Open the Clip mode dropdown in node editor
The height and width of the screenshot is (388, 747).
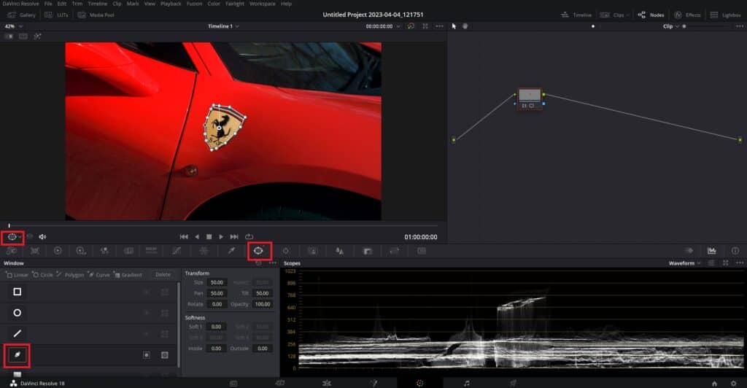tap(671, 26)
